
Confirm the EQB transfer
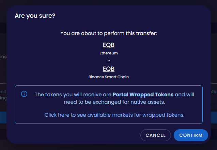[x=191, y=135]
